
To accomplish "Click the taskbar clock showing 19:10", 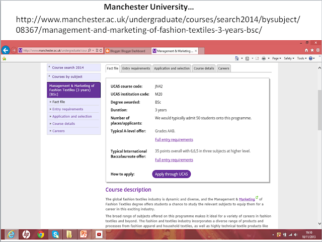I will coord(308,234).
